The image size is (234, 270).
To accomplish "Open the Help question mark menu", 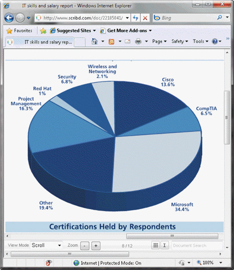I will pos(217,42).
